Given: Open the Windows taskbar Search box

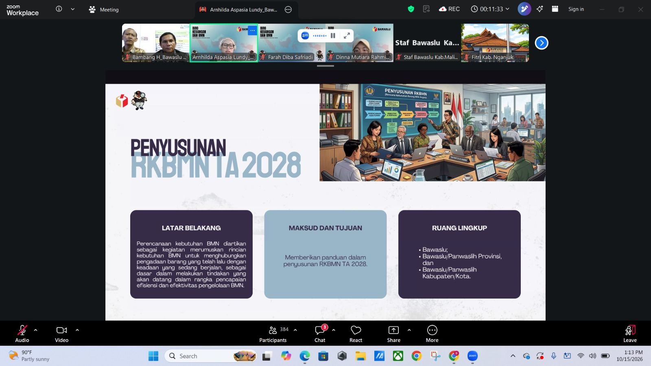Looking at the screenshot, I should [x=211, y=356].
